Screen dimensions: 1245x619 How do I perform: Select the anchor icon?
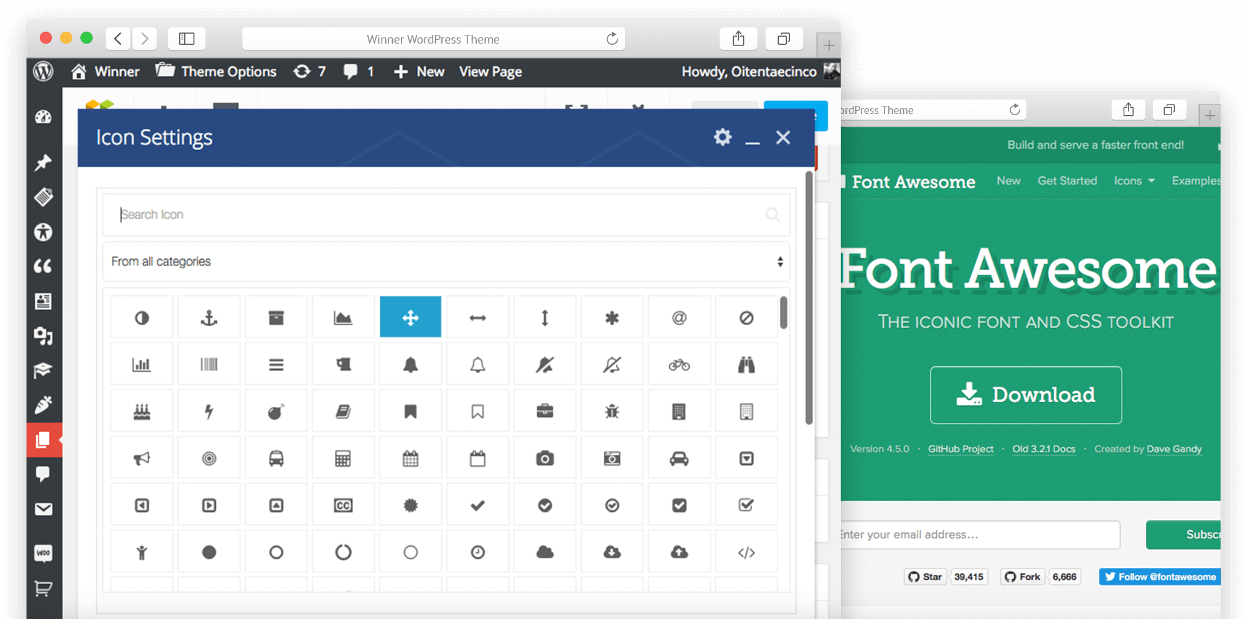[209, 317]
